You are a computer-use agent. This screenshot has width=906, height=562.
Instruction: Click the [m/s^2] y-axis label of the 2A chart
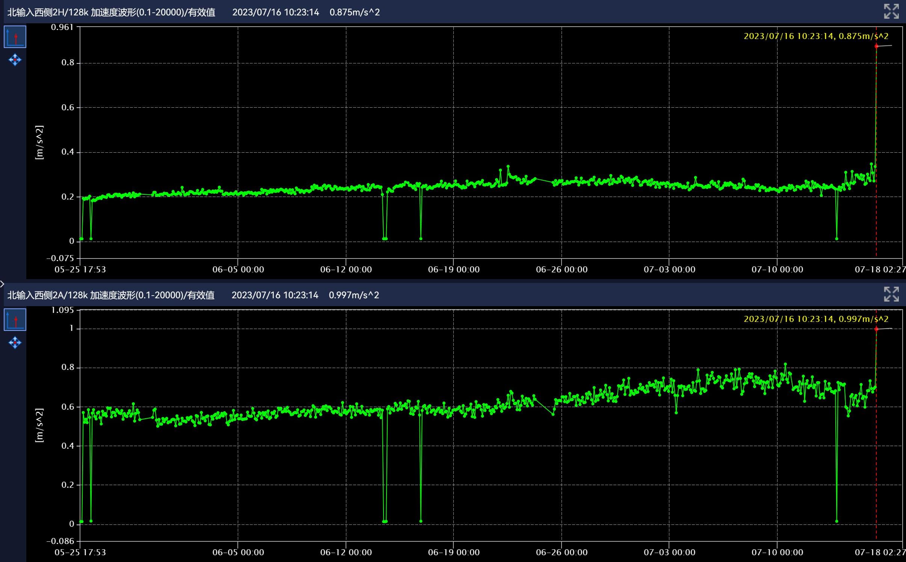[39, 425]
